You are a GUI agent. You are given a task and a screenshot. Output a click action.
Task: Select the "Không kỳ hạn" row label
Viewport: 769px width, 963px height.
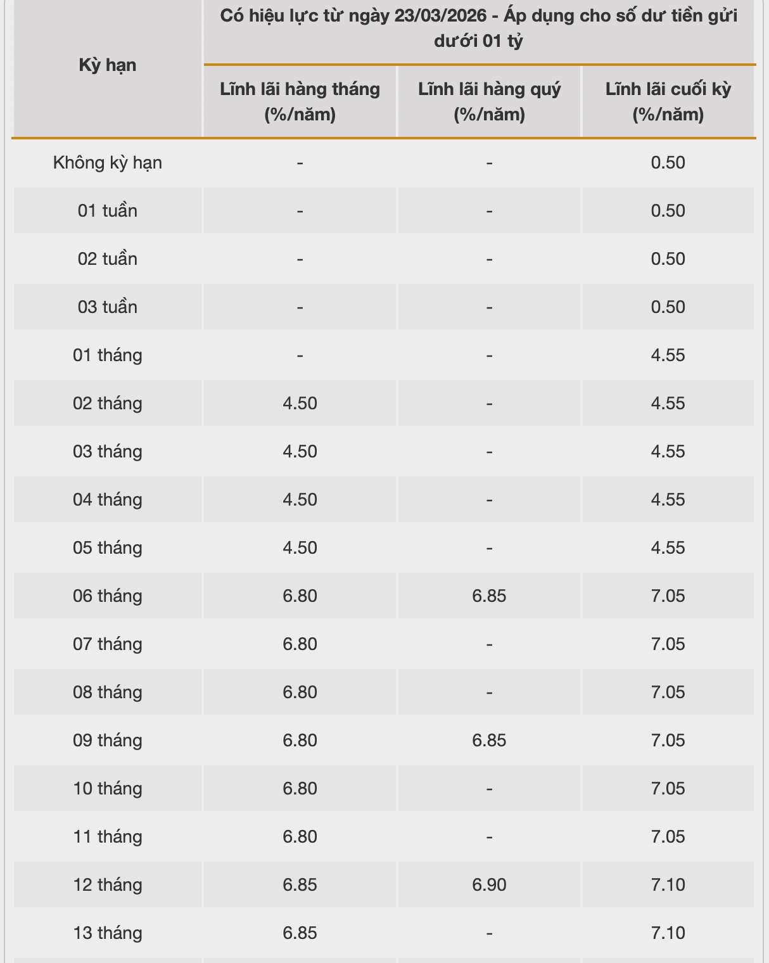(x=108, y=163)
